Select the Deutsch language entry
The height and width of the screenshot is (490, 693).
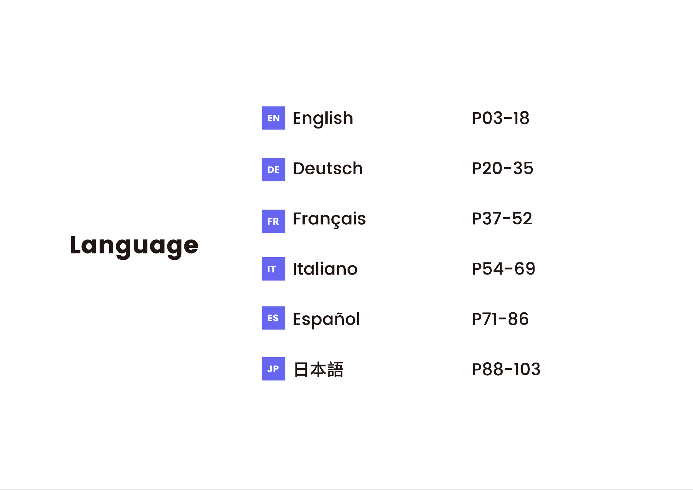[328, 168]
